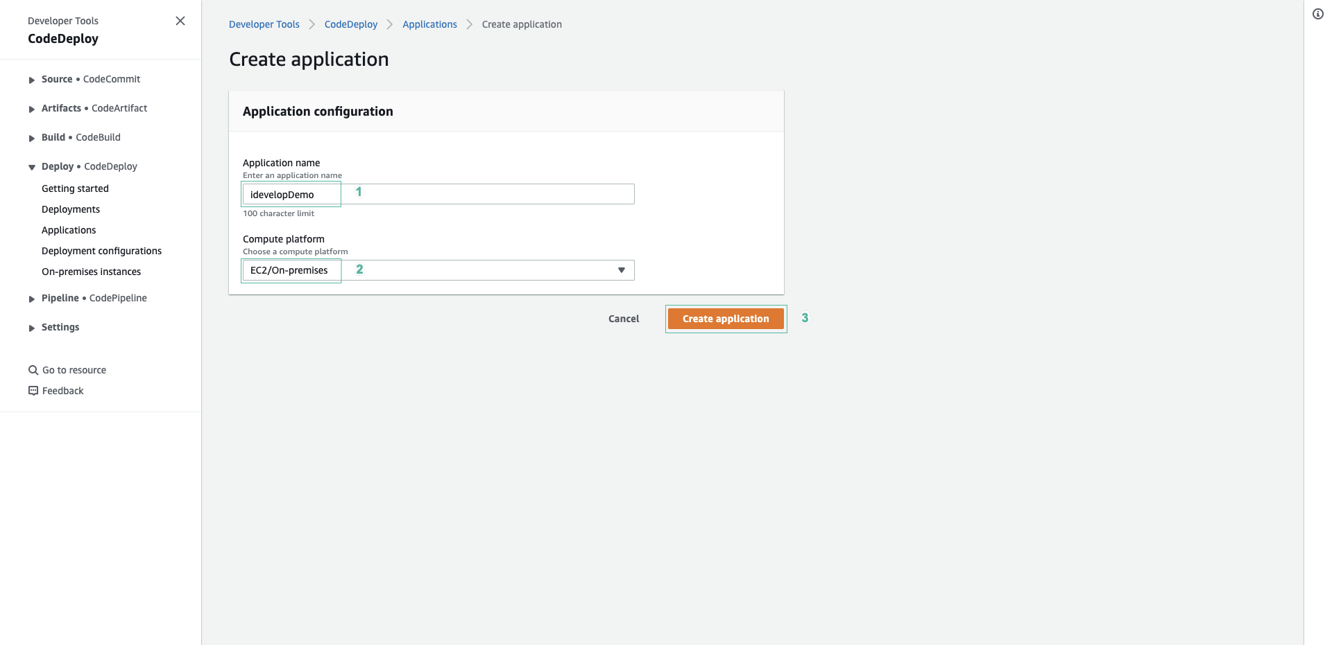This screenshot has height=645, width=1332.
Task: Expand the Build CodeBuild section
Action: [x=32, y=139]
